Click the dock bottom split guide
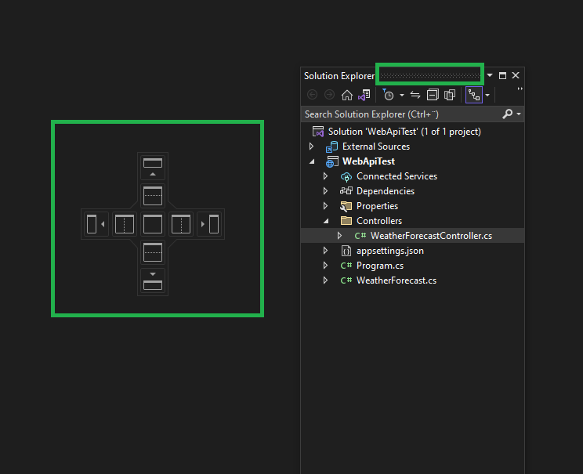Screen dimensions: 583x474 (153, 252)
